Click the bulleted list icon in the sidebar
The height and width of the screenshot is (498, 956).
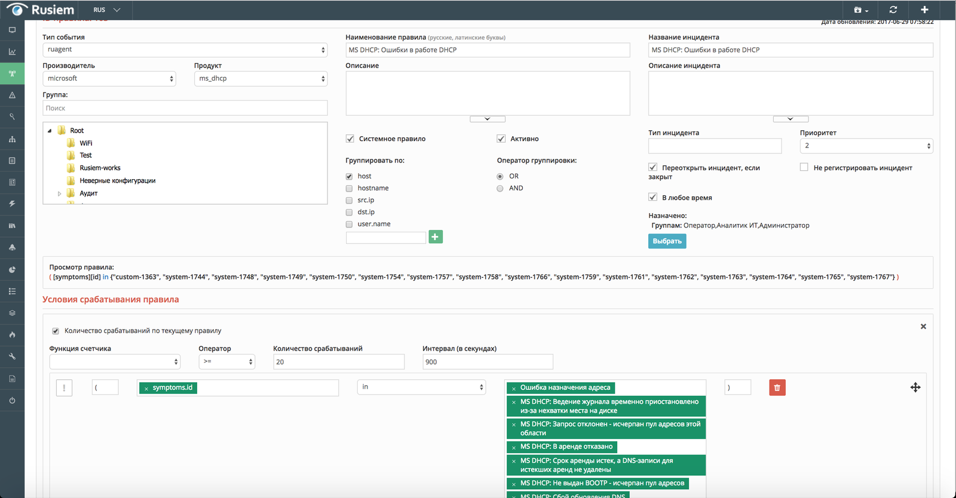[x=12, y=291]
